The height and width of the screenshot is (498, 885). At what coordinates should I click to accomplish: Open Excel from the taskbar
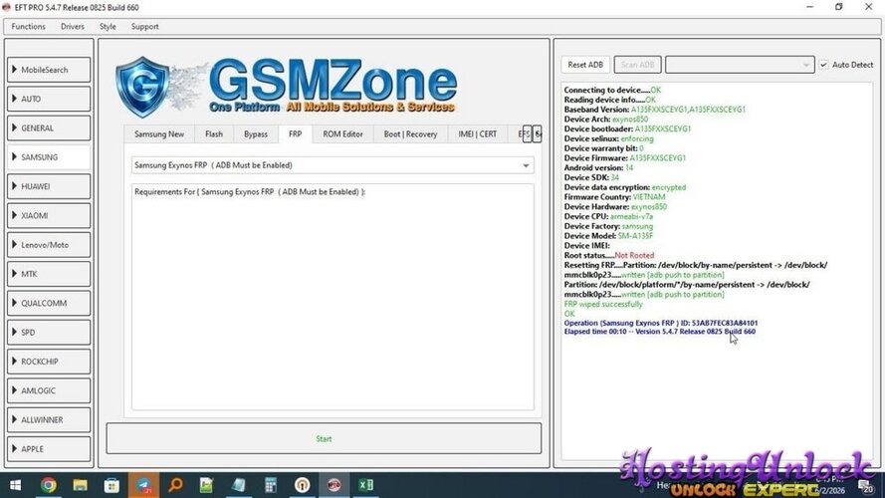(x=365, y=485)
